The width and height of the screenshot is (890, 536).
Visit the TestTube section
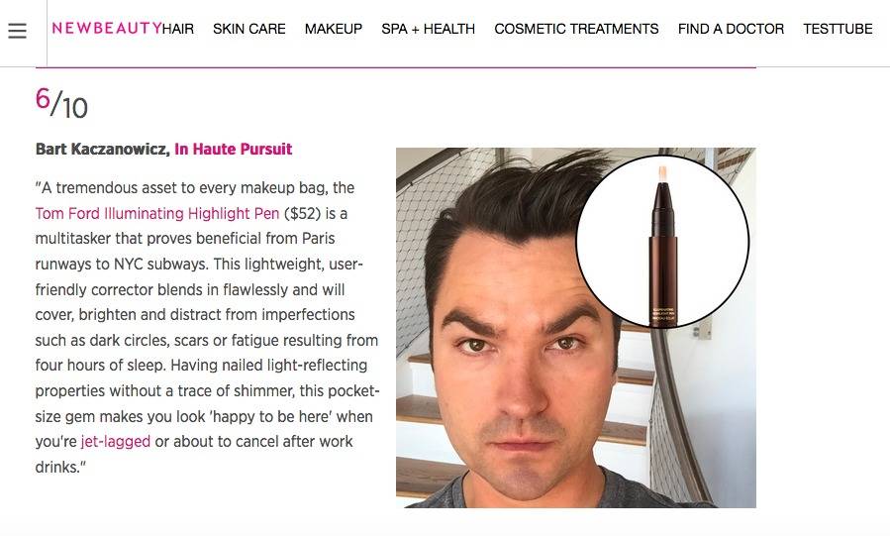(838, 29)
